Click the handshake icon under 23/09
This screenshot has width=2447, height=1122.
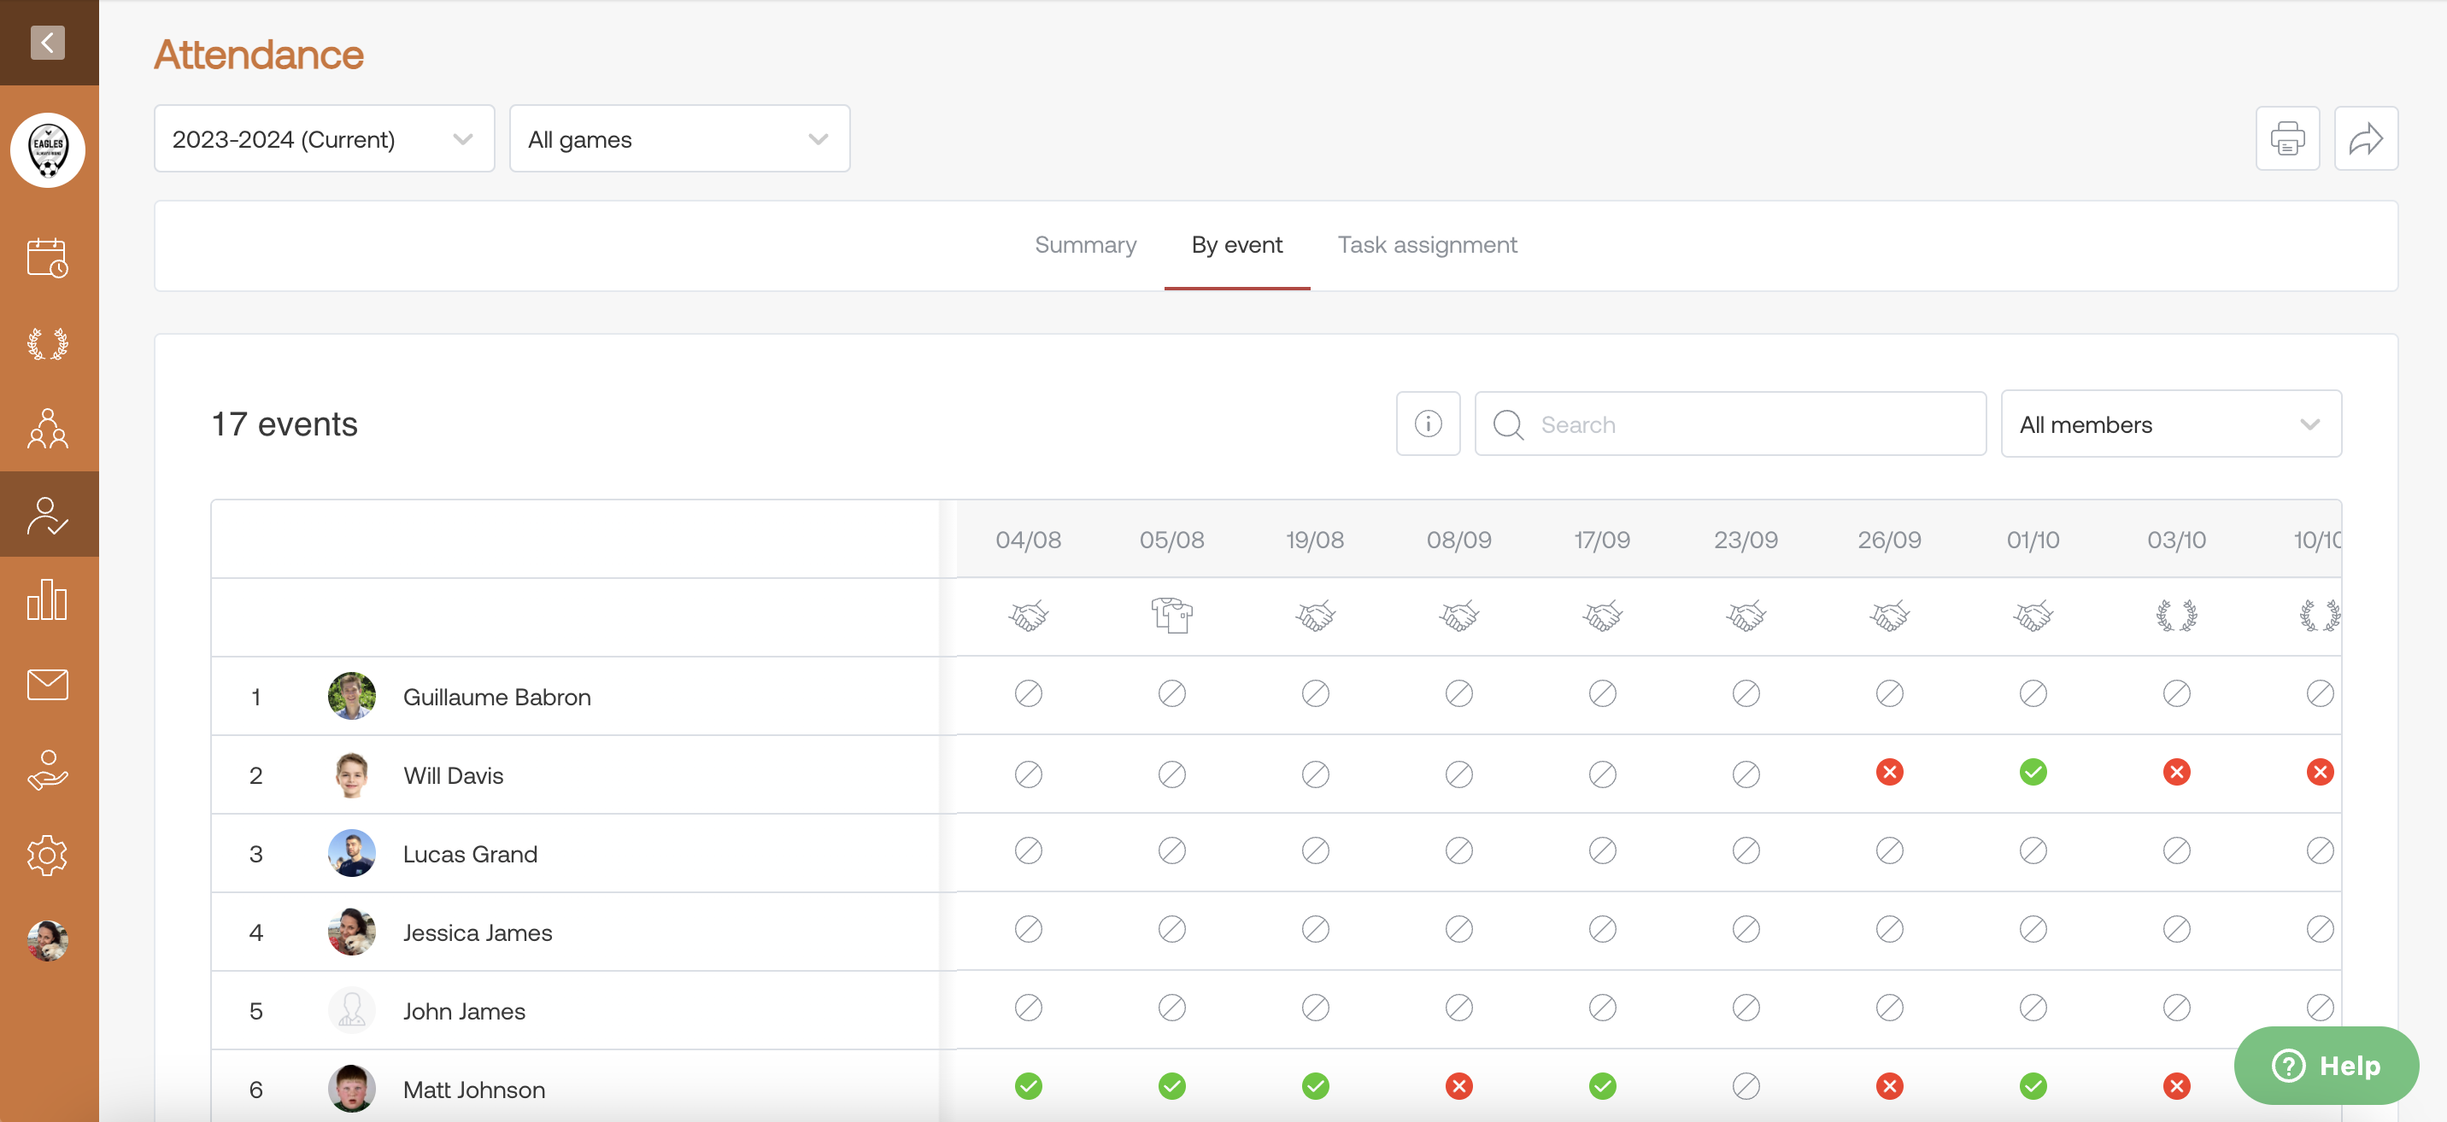(1746, 616)
